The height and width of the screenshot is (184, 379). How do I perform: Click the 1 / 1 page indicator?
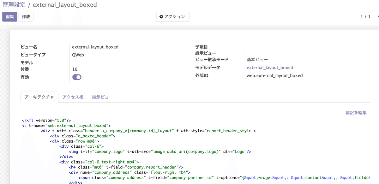pos(365,17)
